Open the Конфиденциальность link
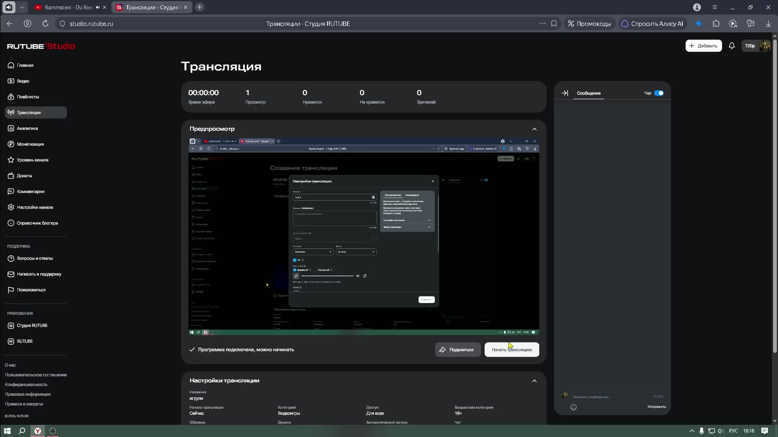Viewport: 778px width, 437px height. tap(26, 384)
